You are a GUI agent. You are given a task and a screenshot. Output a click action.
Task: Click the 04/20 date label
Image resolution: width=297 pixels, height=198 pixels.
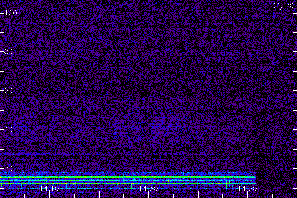click(282, 6)
